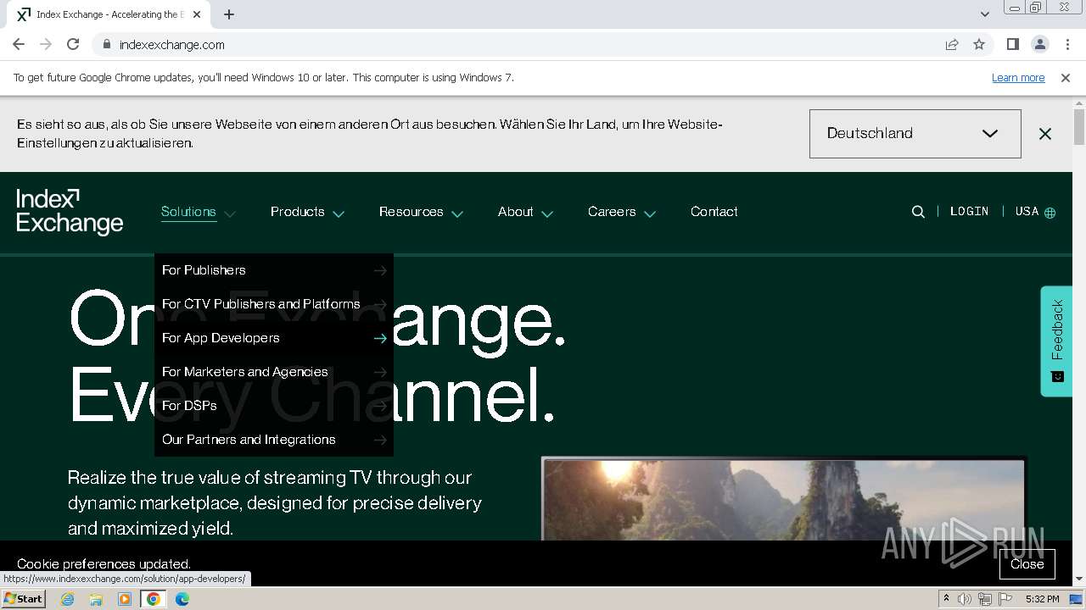The image size is (1086, 610).
Task: Open the network status tray icon
Action: click(985, 599)
